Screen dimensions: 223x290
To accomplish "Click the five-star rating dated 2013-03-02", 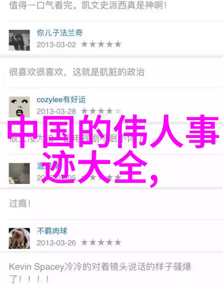I will tap(101, 45).
